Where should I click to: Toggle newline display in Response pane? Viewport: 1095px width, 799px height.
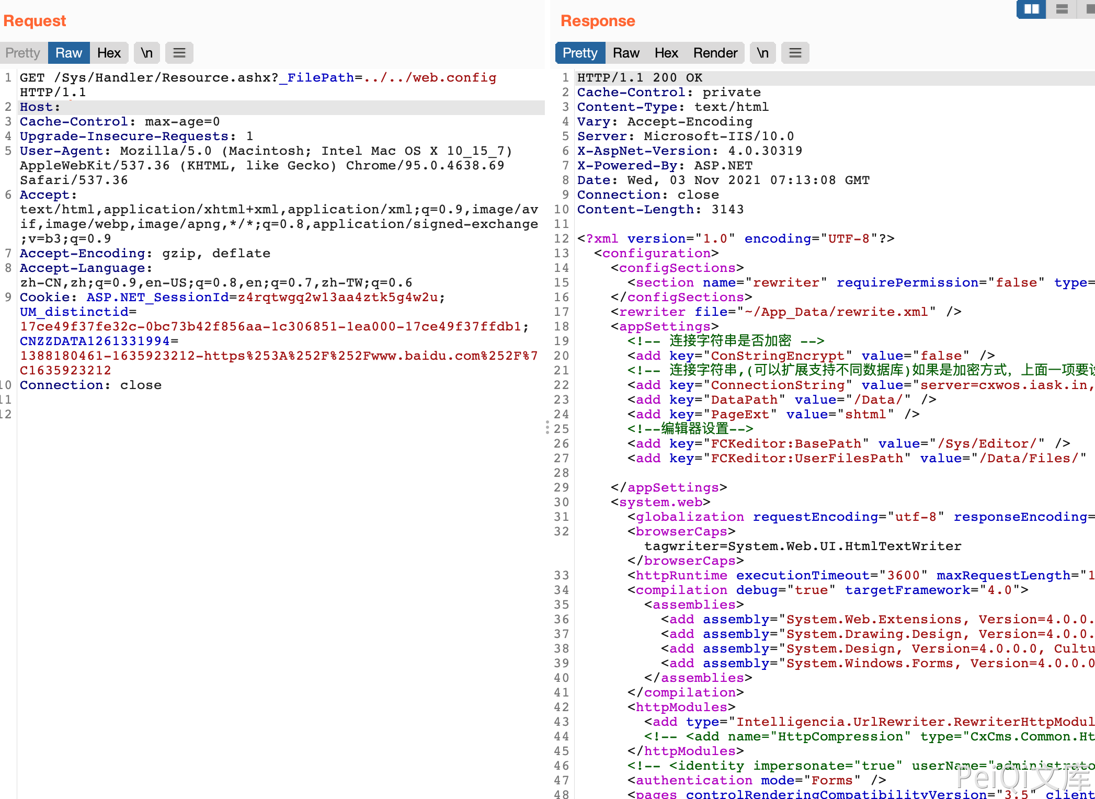762,53
